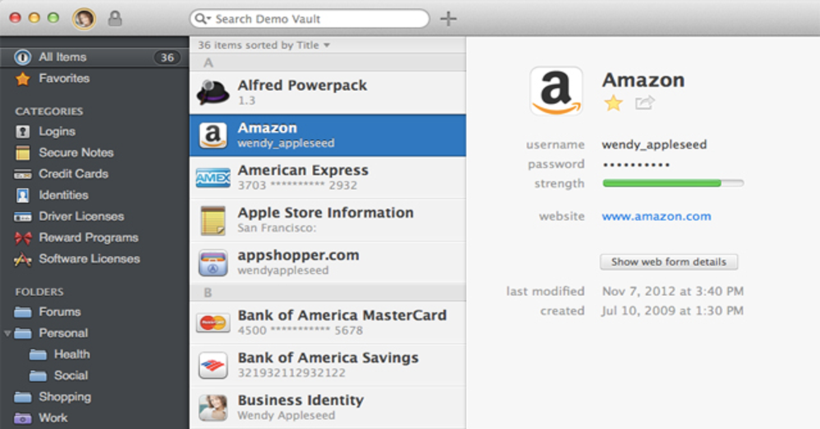The width and height of the screenshot is (820, 429).
Task: Open the search options magnifier dropdown
Action: click(202, 19)
